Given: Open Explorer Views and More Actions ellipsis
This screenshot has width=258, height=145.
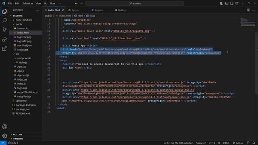Looking at the screenshot, I should [x=37, y=10].
